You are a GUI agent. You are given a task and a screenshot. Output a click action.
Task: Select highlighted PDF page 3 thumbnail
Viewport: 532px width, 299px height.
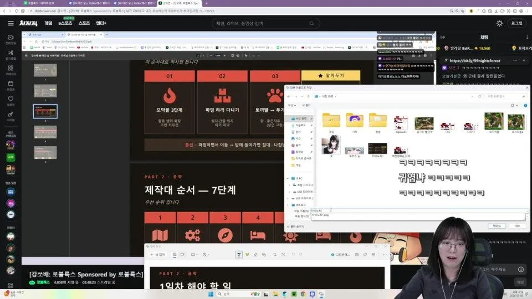point(45,111)
